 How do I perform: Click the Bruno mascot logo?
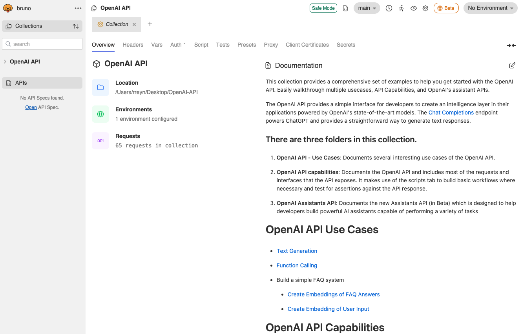(7, 8)
